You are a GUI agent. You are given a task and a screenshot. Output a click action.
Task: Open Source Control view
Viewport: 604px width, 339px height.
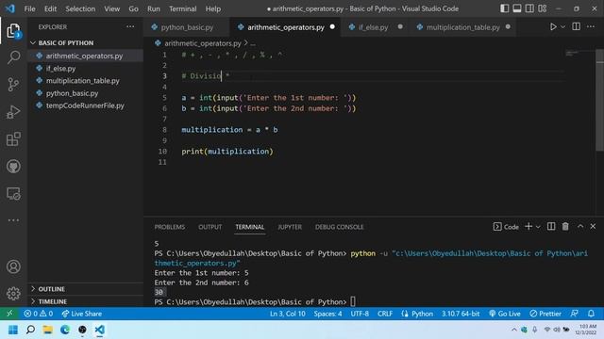pos(13,85)
